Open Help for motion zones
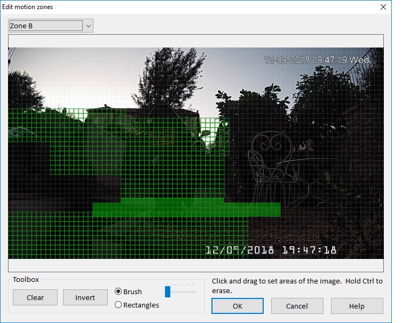Viewport: 410px width, 323px height. 357,306
